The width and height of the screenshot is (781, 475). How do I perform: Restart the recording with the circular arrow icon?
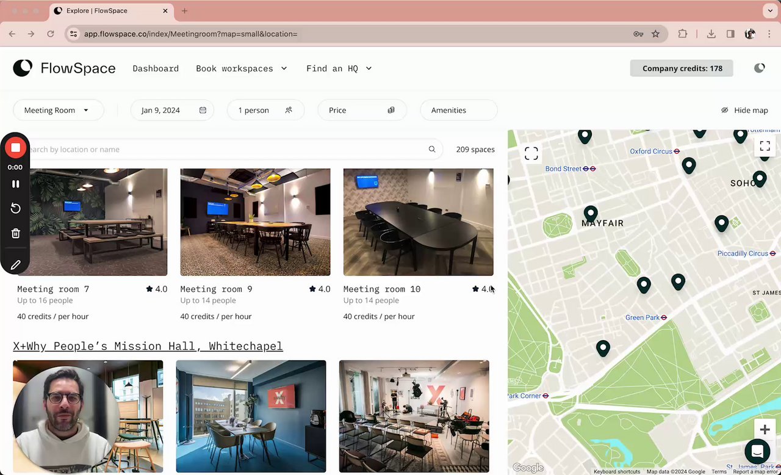(x=15, y=209)
